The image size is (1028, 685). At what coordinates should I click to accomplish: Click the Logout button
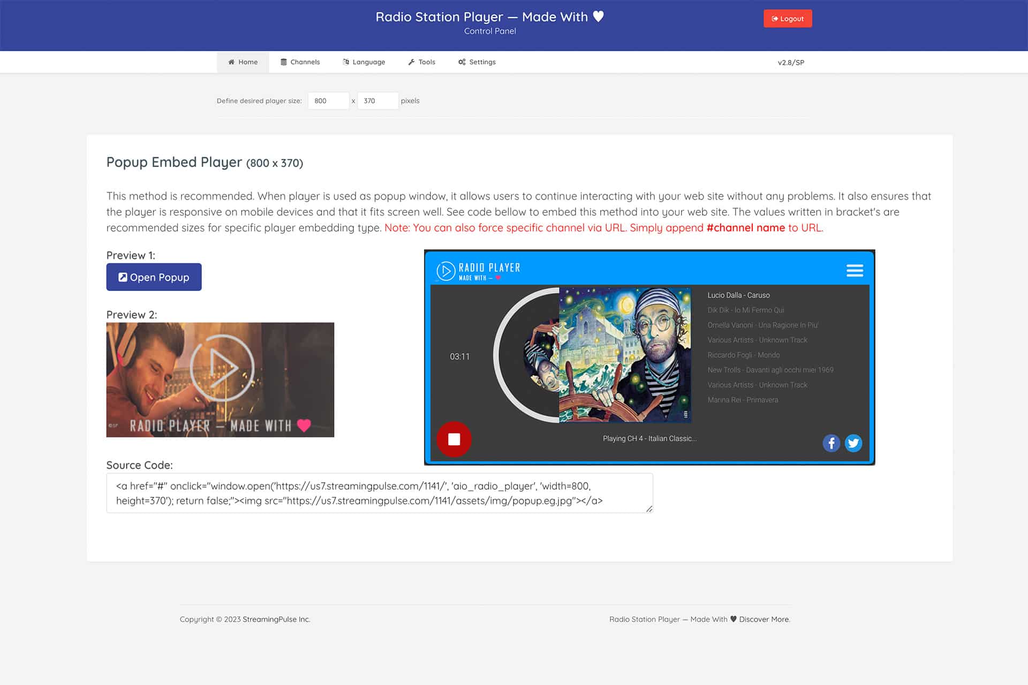click(x=788, y=19)
